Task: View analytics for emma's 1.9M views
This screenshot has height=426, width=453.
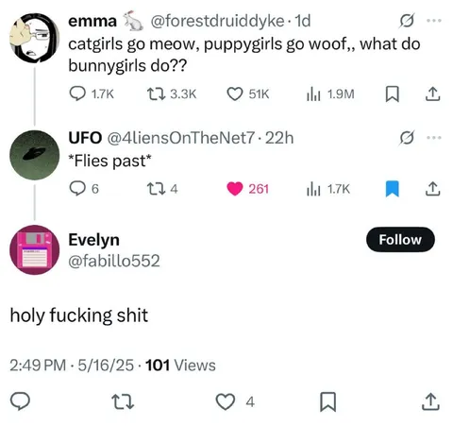Action: point(330,94)
